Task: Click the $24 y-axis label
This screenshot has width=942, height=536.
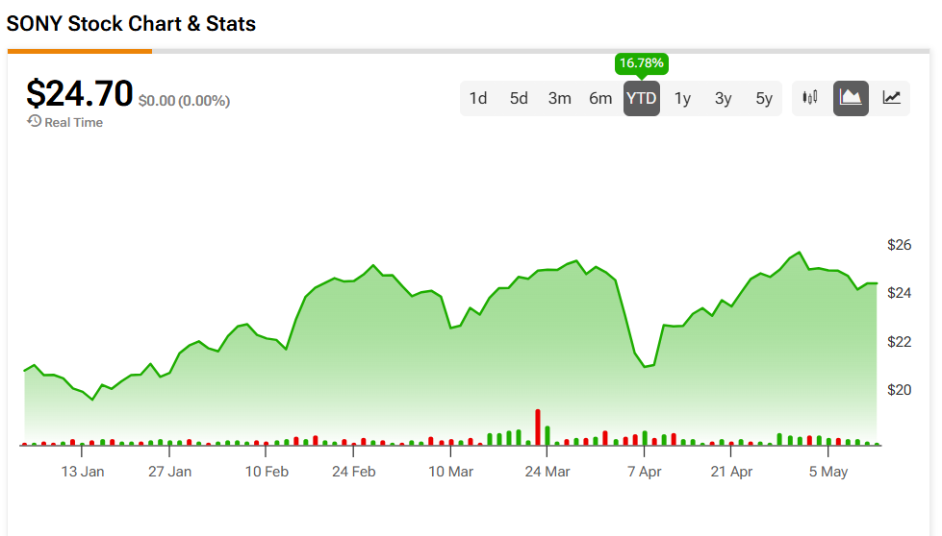Action: click(x=899, y=293)
